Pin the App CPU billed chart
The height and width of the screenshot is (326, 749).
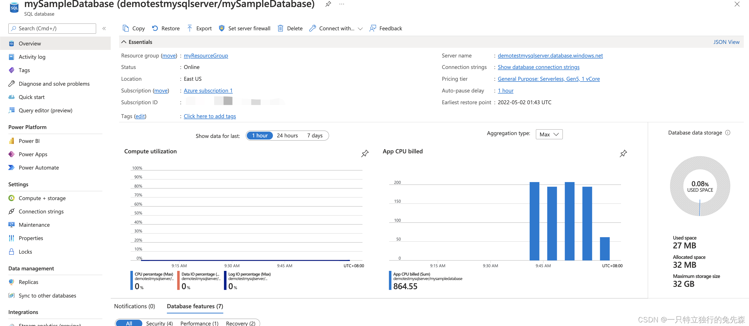point(623,153)
